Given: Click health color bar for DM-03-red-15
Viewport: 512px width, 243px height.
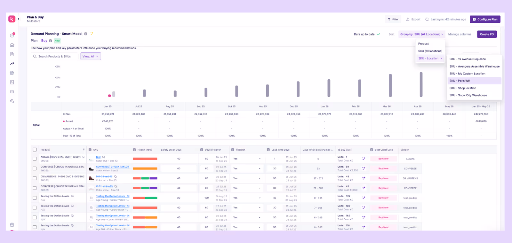Looking at the screenshot, I should pyautogui.click(x=145, y=178).
